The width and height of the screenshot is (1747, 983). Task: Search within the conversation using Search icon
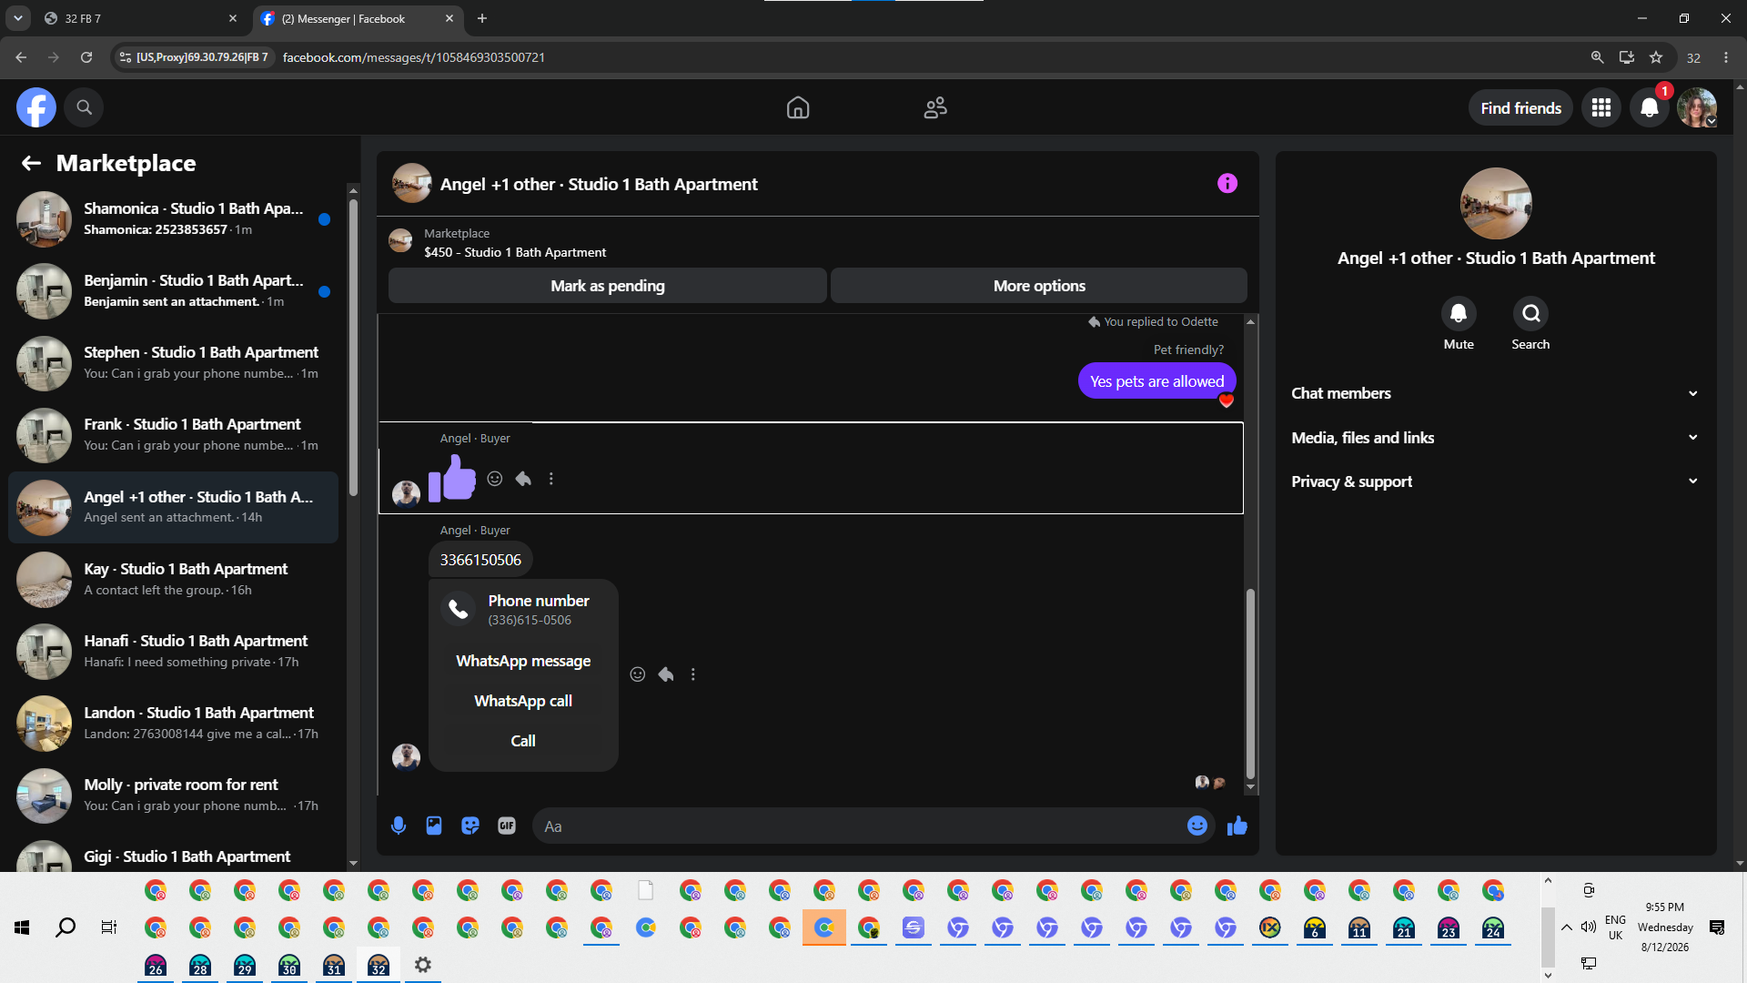click(1531, 313)
